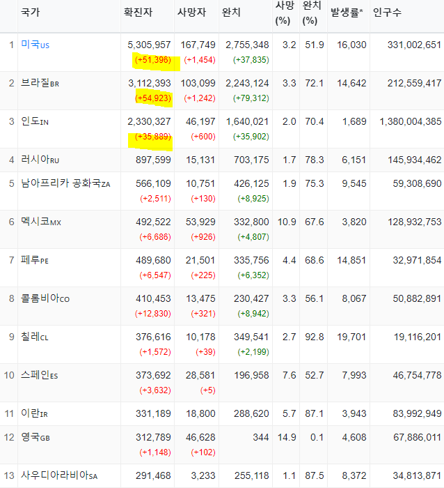Click Spain confirmed count 373,692

[x=153, y=375]
